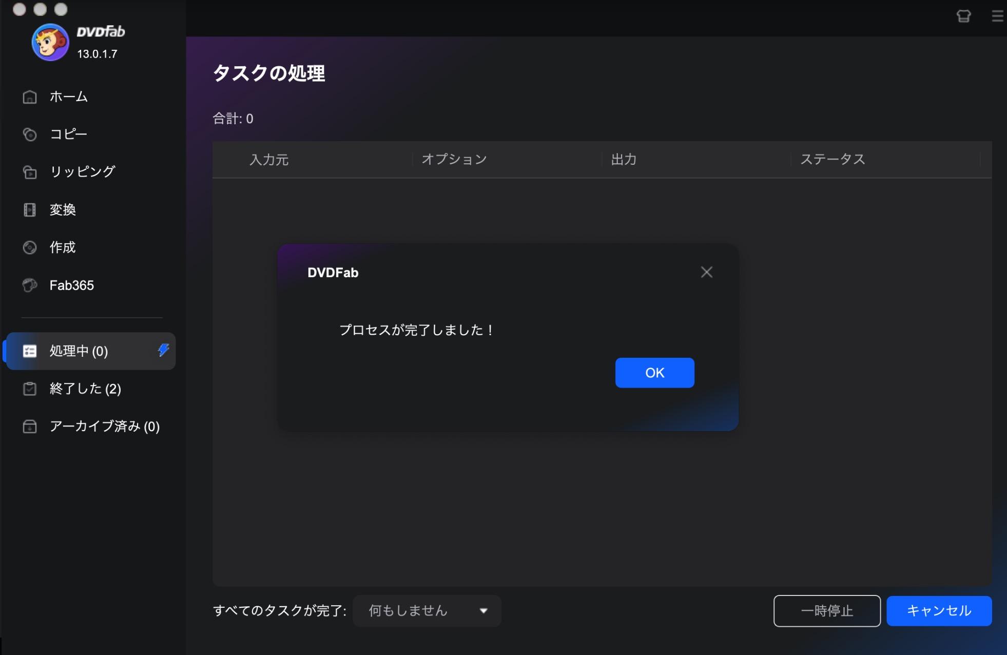
Task: Click the Home house icon in sidebar
Action: click(x=30, y=97)
